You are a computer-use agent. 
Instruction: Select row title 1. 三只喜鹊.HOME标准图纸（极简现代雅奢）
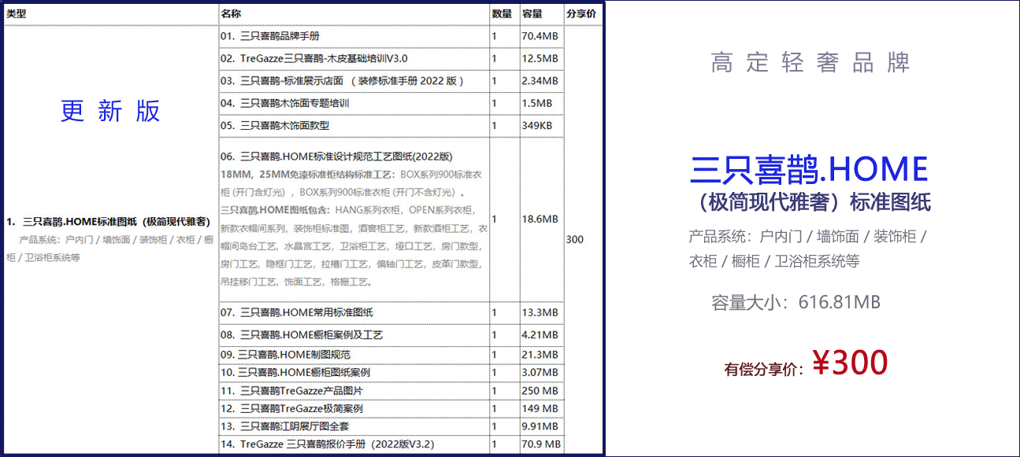[x=108, y=221]
